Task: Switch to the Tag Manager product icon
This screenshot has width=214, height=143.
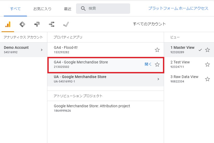Action: 22,24
